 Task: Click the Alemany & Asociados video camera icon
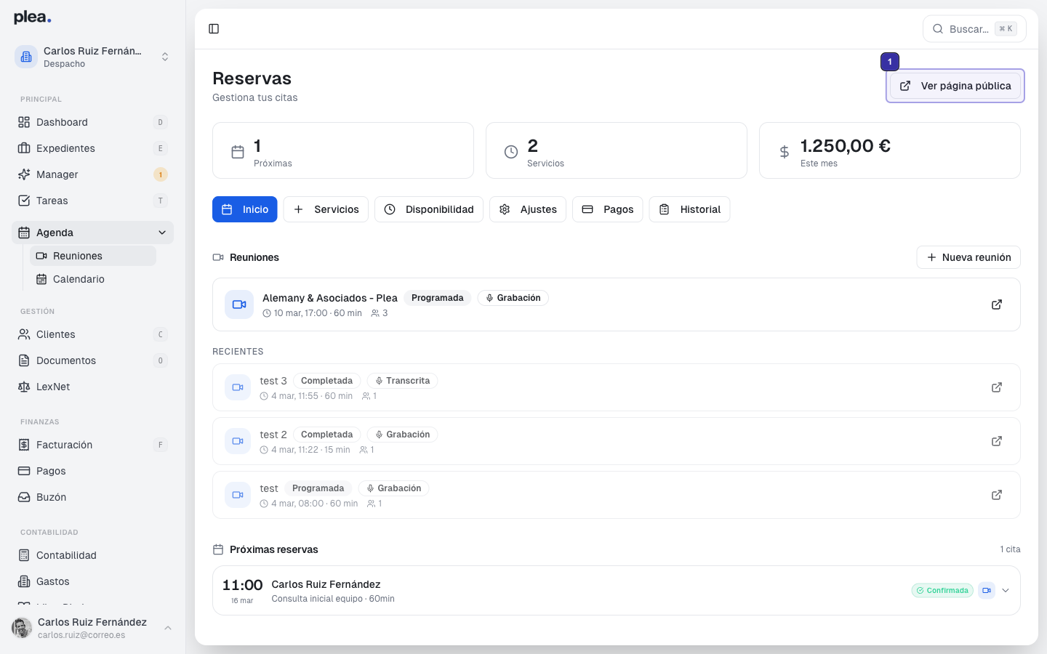[x=239, y=304]
